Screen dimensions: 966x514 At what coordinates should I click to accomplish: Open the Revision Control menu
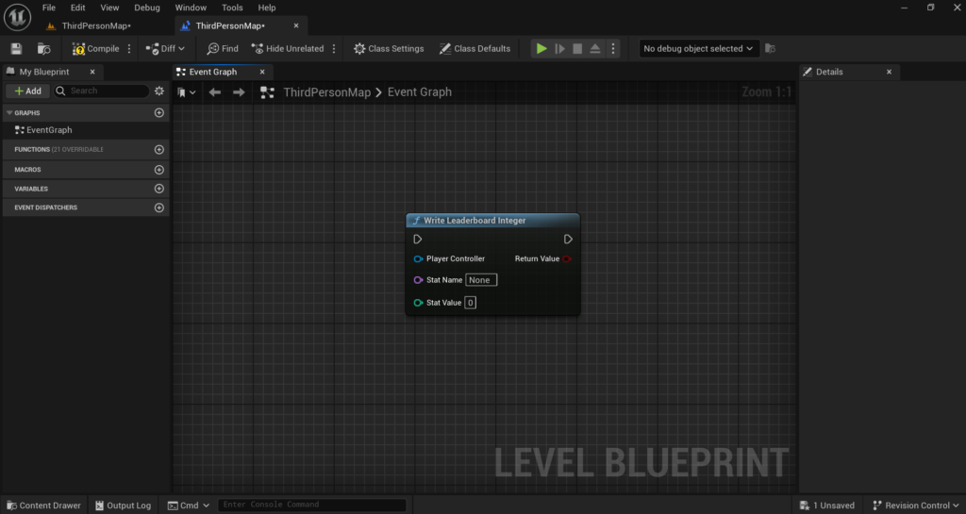click(915, 506)
